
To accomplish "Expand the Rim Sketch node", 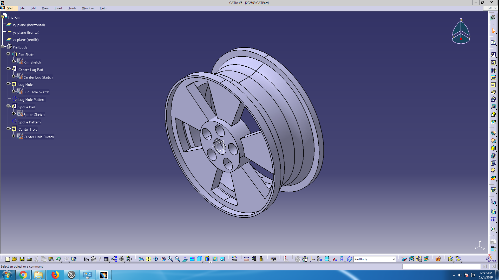I will (x=14, y=61).
